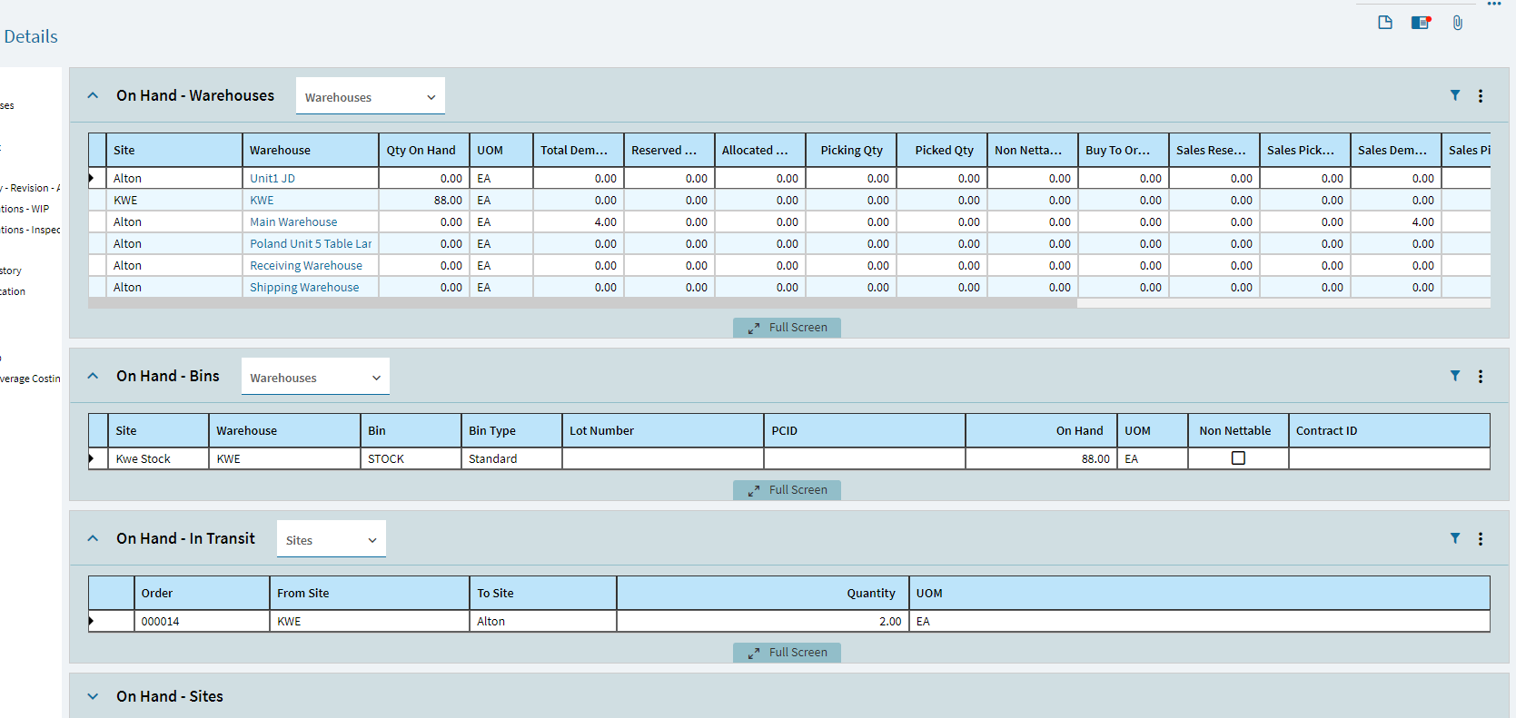Click the Full Screen button under warehouses grid

[787, 328]
